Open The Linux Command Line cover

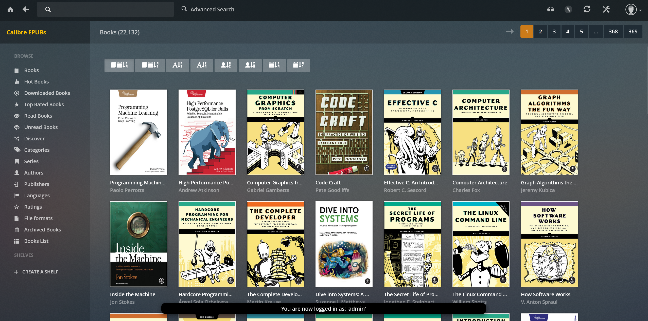(x=481, y=244)
